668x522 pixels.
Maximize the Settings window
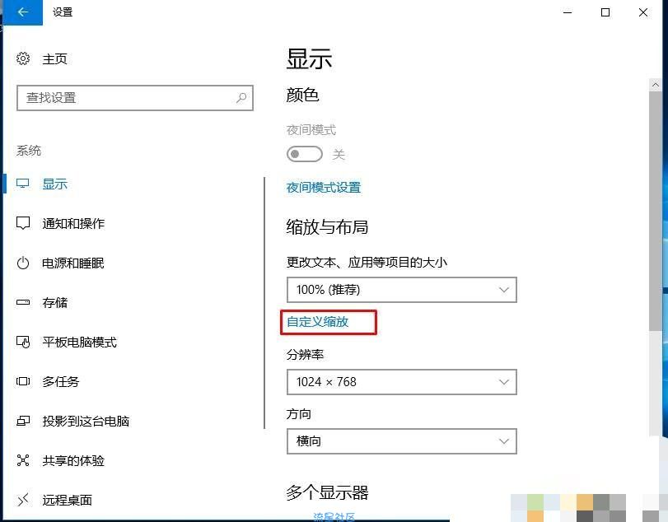(x=605, y=12)
